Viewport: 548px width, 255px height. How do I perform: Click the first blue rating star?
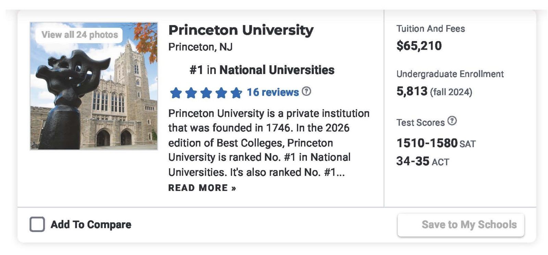tap(176, 93)
